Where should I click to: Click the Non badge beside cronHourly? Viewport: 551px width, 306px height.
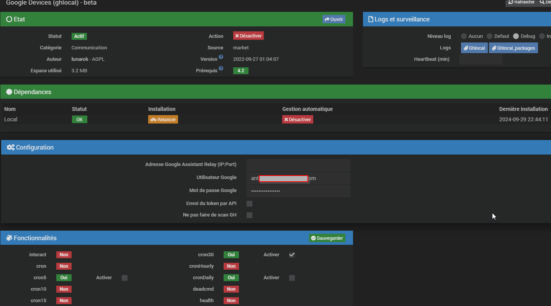pos(231,266)
